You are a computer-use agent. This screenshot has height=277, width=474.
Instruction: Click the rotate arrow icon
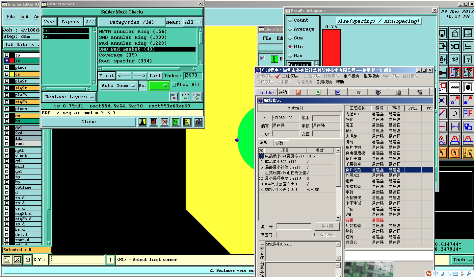[x=455, y=113]
